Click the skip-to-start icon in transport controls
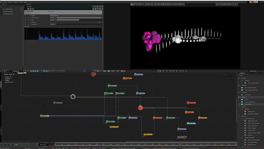 coord(159,71)
